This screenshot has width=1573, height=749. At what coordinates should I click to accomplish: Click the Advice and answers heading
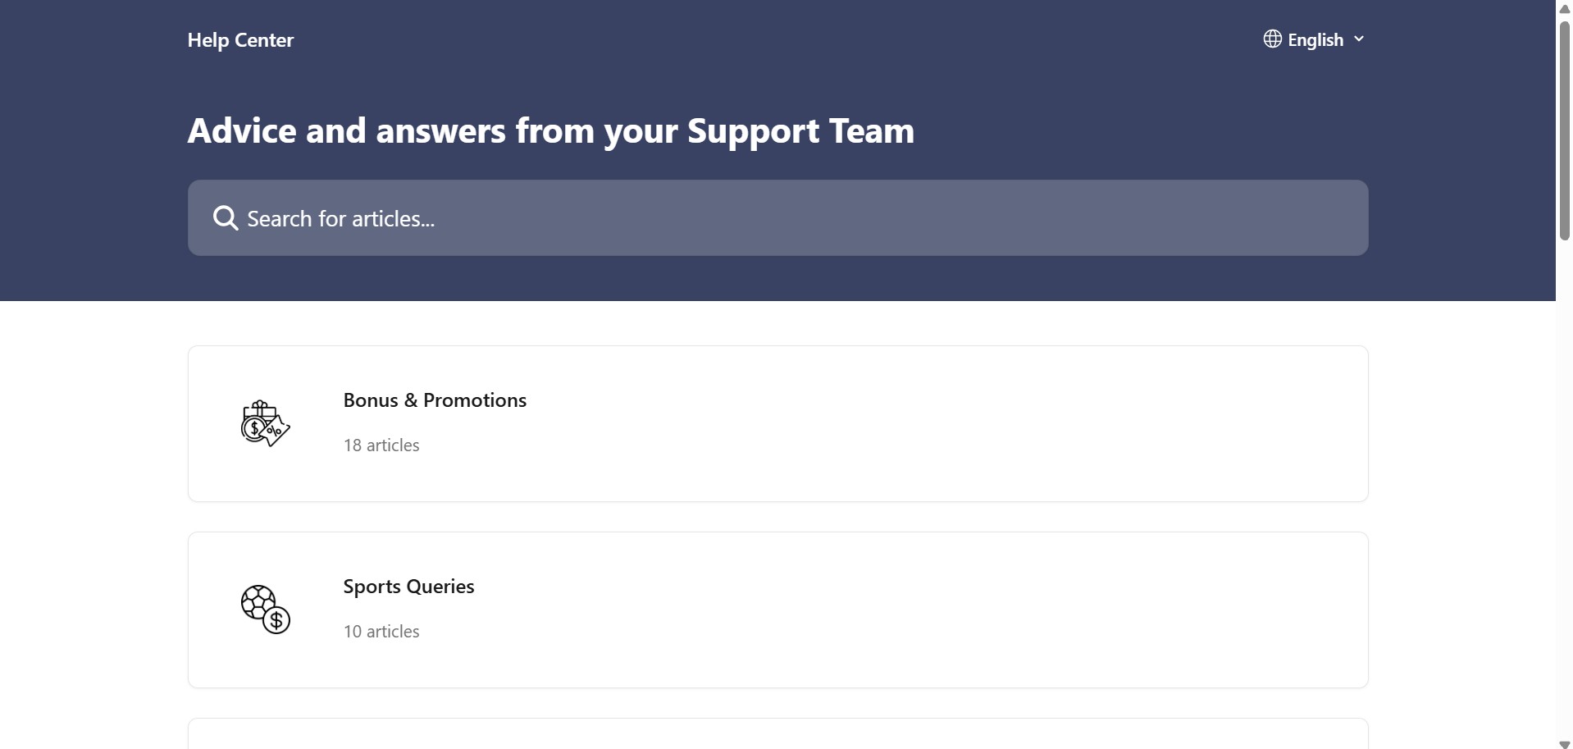550,131
